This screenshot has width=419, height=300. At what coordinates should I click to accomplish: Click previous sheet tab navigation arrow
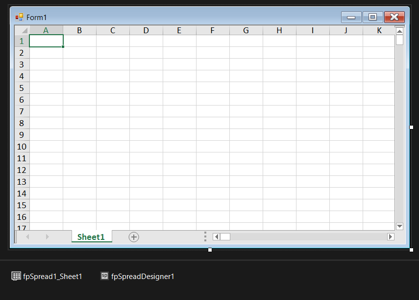(x=27, y=236)
